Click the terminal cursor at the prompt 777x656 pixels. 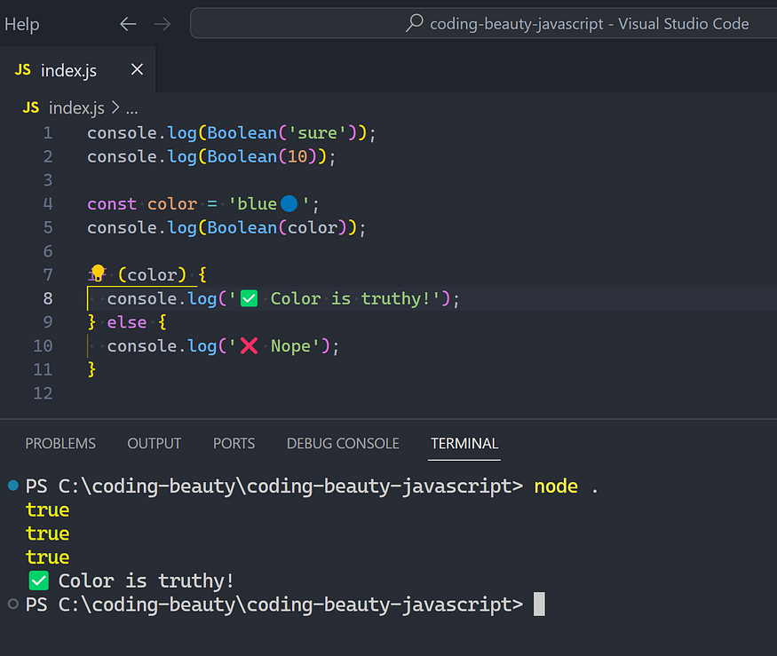pyautogui.click(x=539, y=604)
